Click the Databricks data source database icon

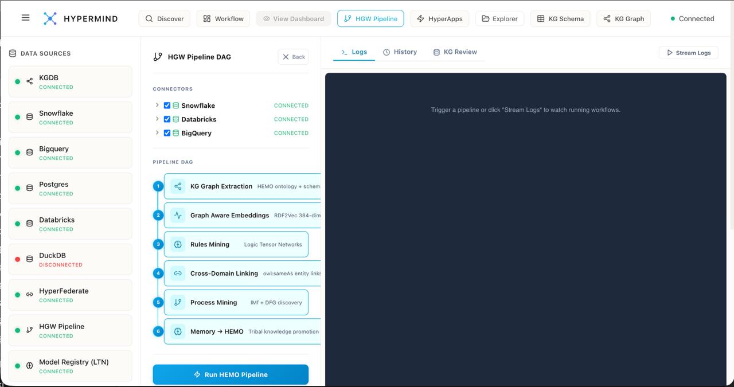(29, 224)
